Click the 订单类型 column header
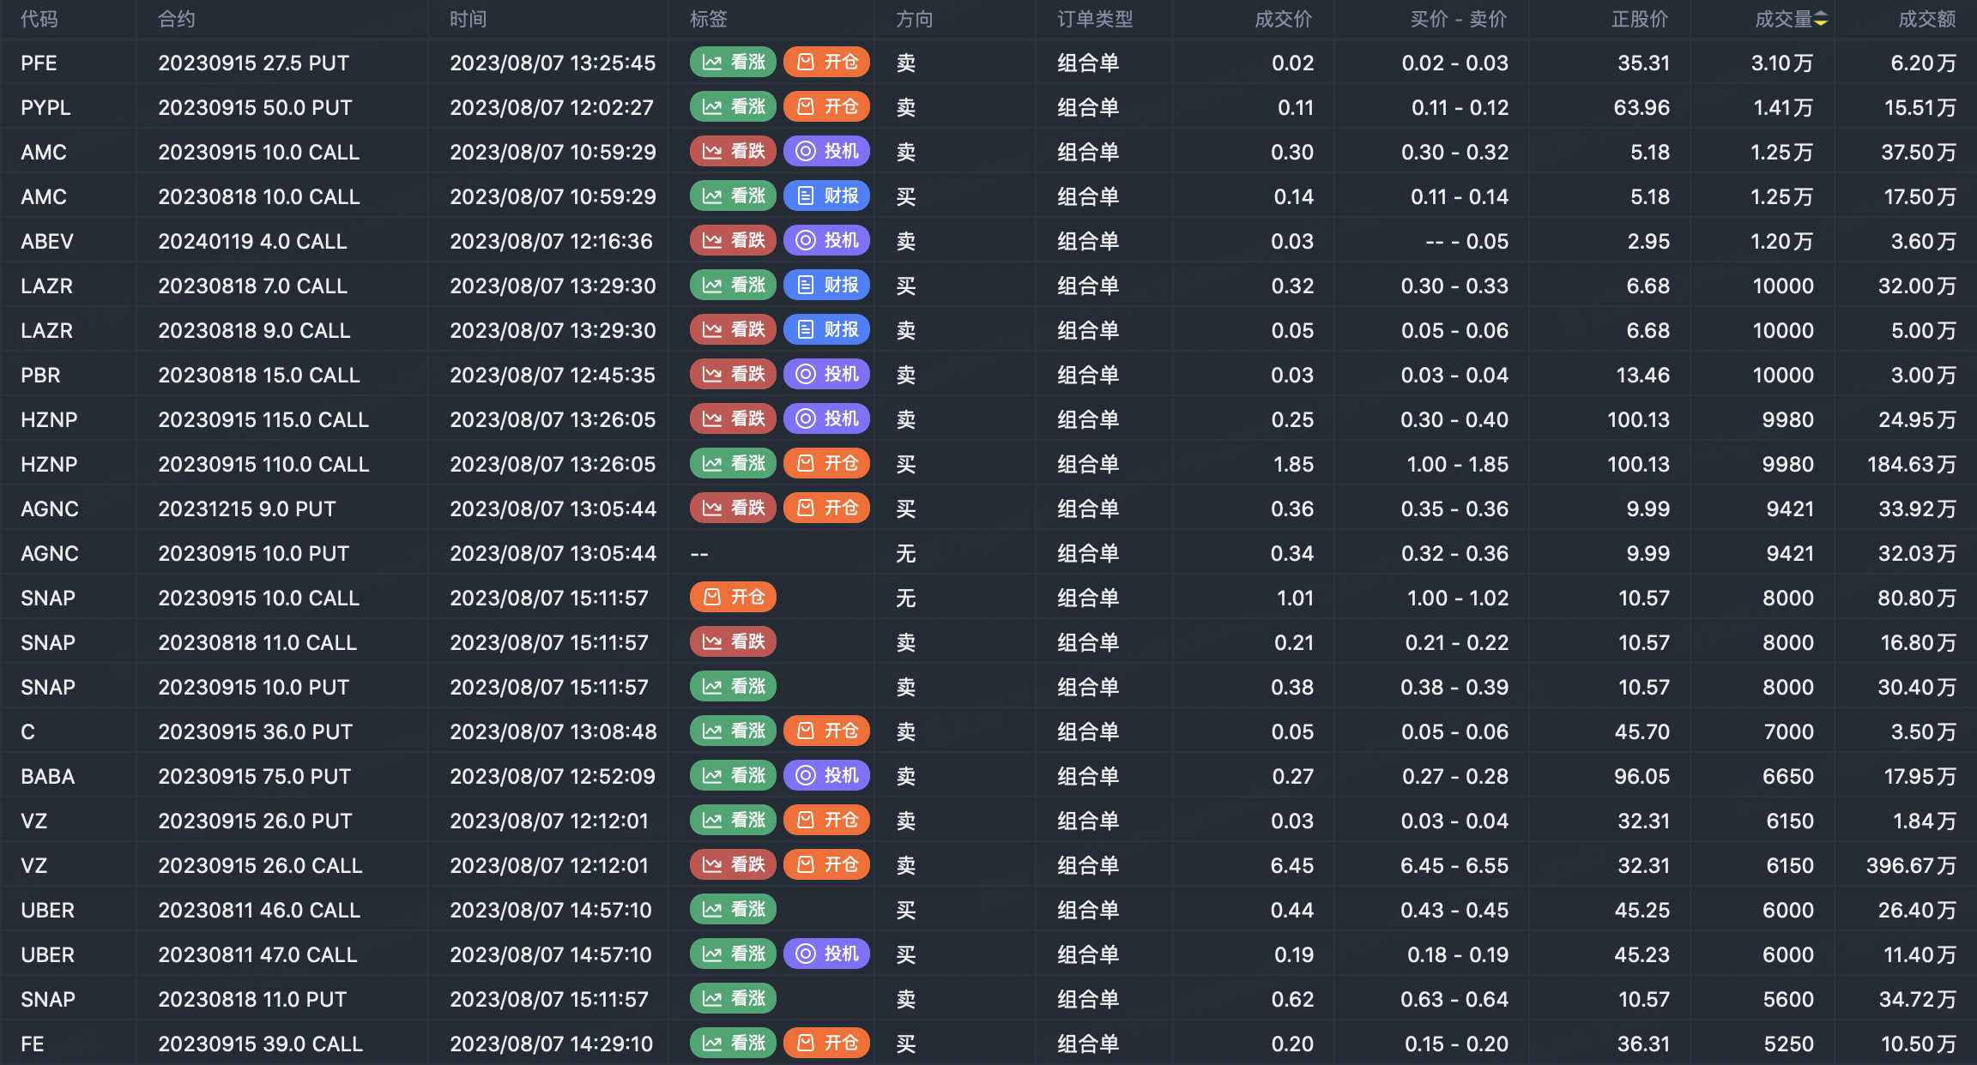 pyautogui.click(x=1095, y=19)
